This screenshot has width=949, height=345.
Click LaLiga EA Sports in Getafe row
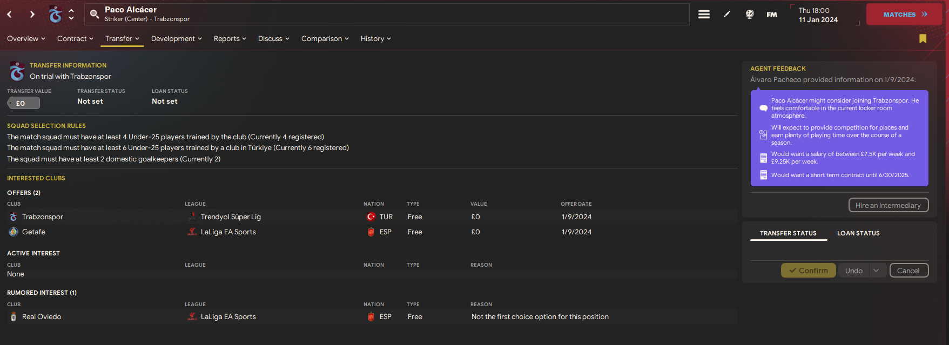point(228,232)
